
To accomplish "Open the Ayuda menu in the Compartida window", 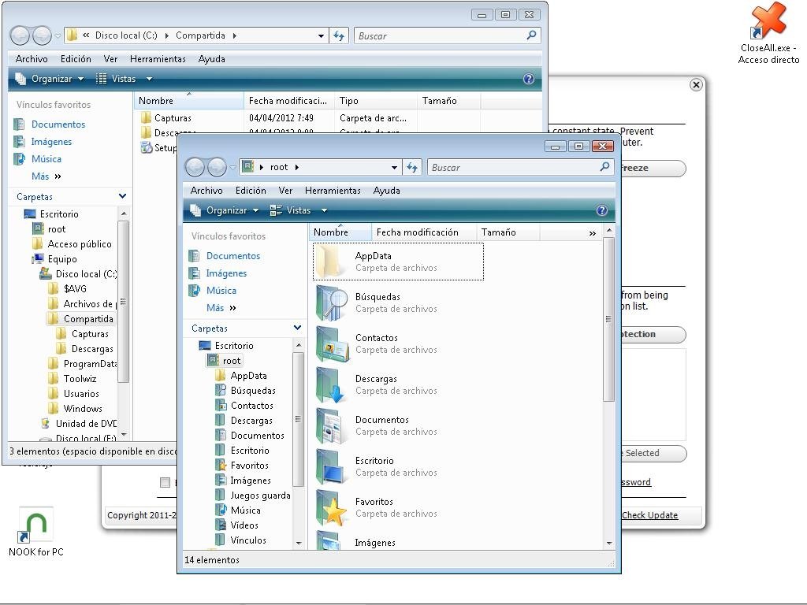I will tap(211, 58).
